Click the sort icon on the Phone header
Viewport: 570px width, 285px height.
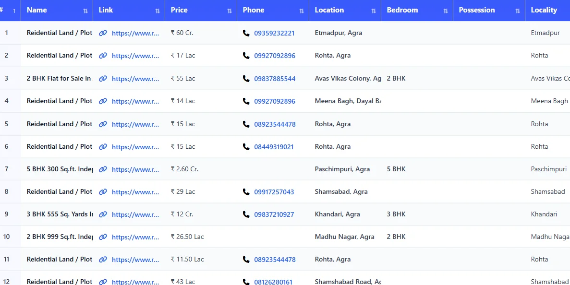pyautogui.click(x=302, y=10)
